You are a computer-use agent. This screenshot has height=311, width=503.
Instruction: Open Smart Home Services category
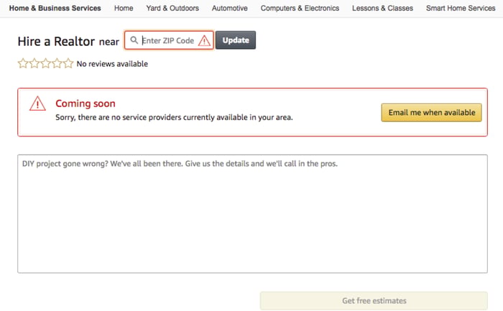461,8
